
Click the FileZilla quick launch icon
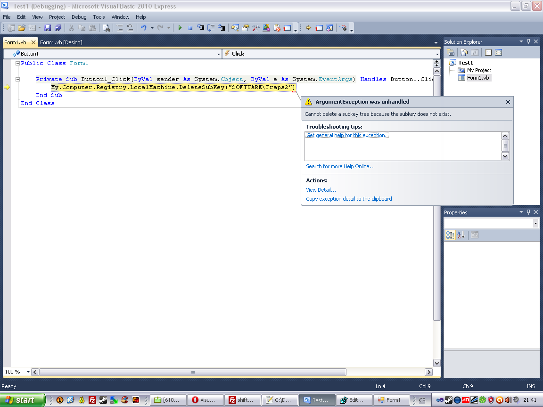(92, 400)
